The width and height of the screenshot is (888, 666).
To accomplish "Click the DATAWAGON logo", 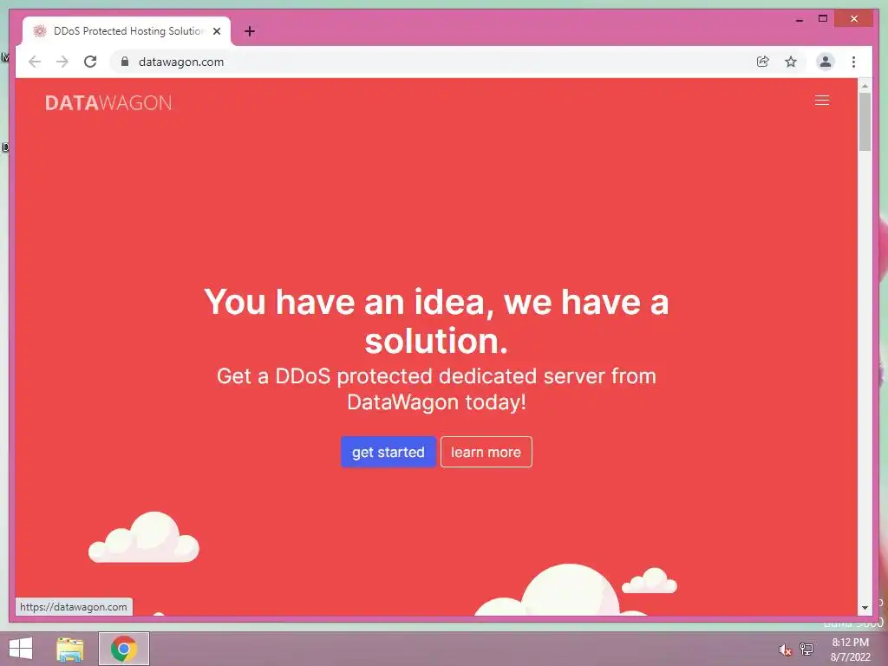I will click(108, 102).
